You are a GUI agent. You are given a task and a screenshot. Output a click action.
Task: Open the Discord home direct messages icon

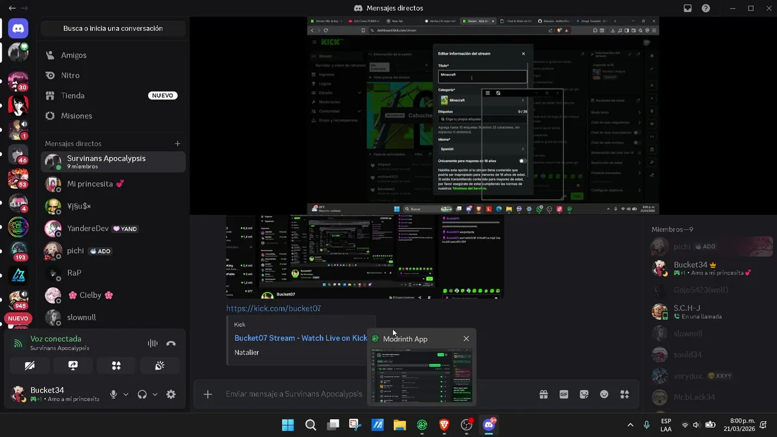(x=18, y=29)
